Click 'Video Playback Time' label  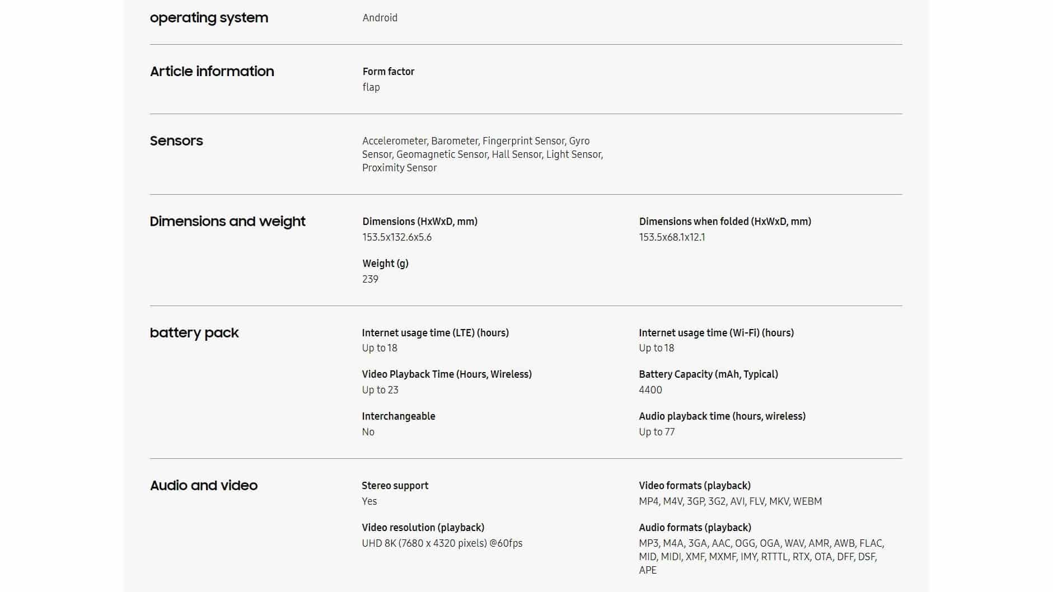pyautogui.click(x=446, y=374)
